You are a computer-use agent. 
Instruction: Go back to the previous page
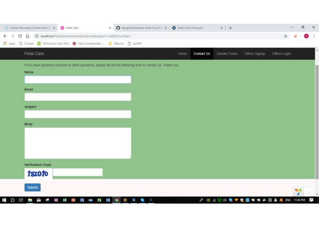5,36
